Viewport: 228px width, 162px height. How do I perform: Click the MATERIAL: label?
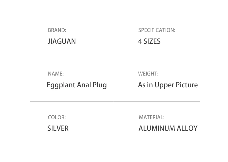152,117
